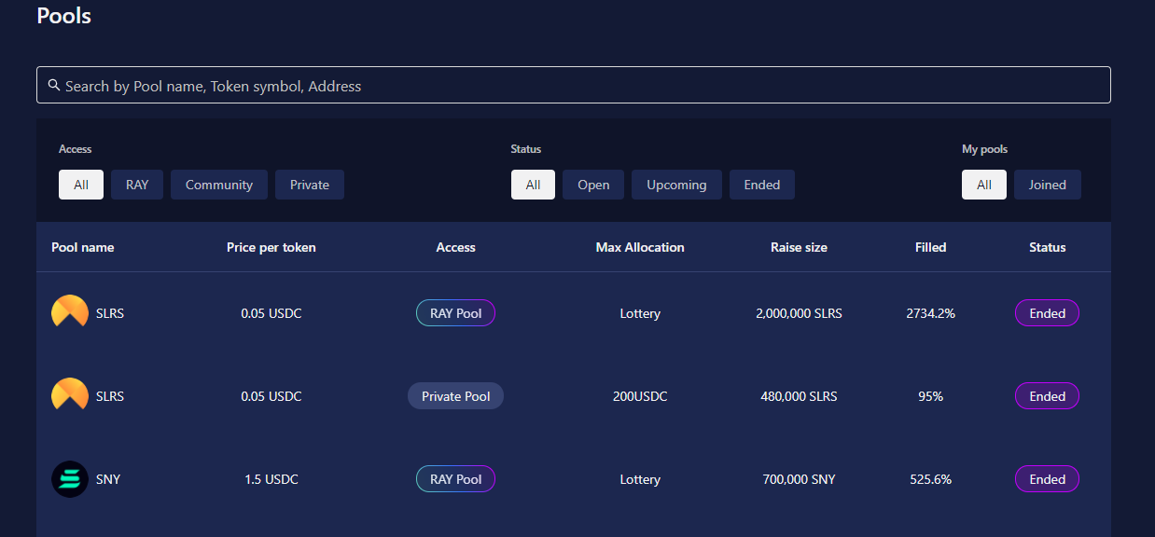Show only Ended pools
This screenshot has height=537, width=1155.
coord(762,185)
